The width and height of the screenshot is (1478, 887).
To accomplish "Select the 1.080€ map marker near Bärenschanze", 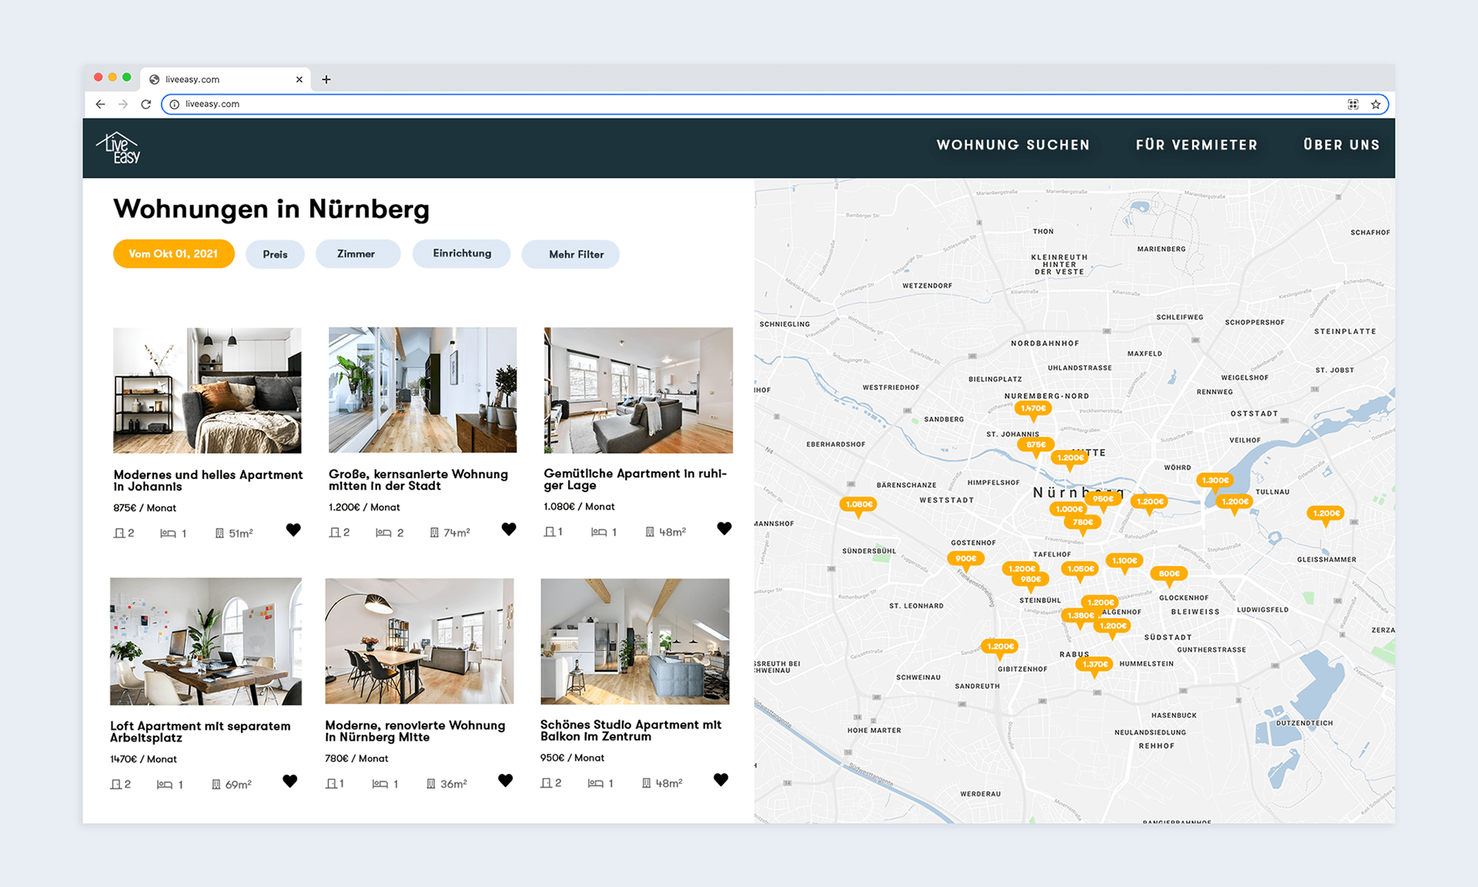I will (858, 504).
